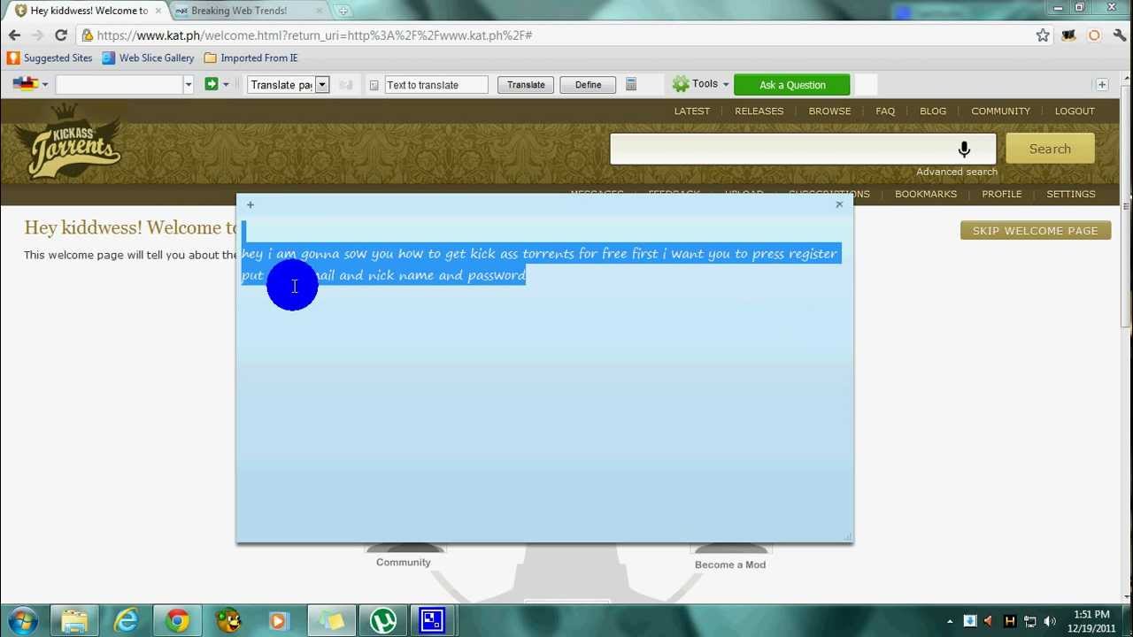Open the Web Slice Gallery bookmark
Image resolution: width=1133 pixels, height=637 pixels.
click(148, 58)
